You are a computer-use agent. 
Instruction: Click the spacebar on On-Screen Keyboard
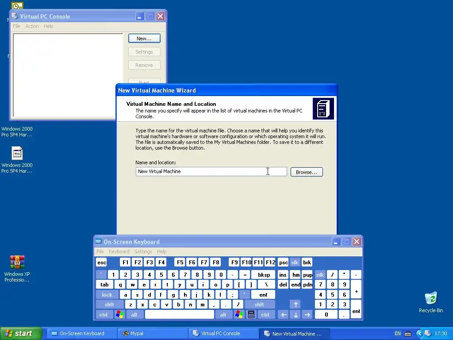click(x=180, y=315)
